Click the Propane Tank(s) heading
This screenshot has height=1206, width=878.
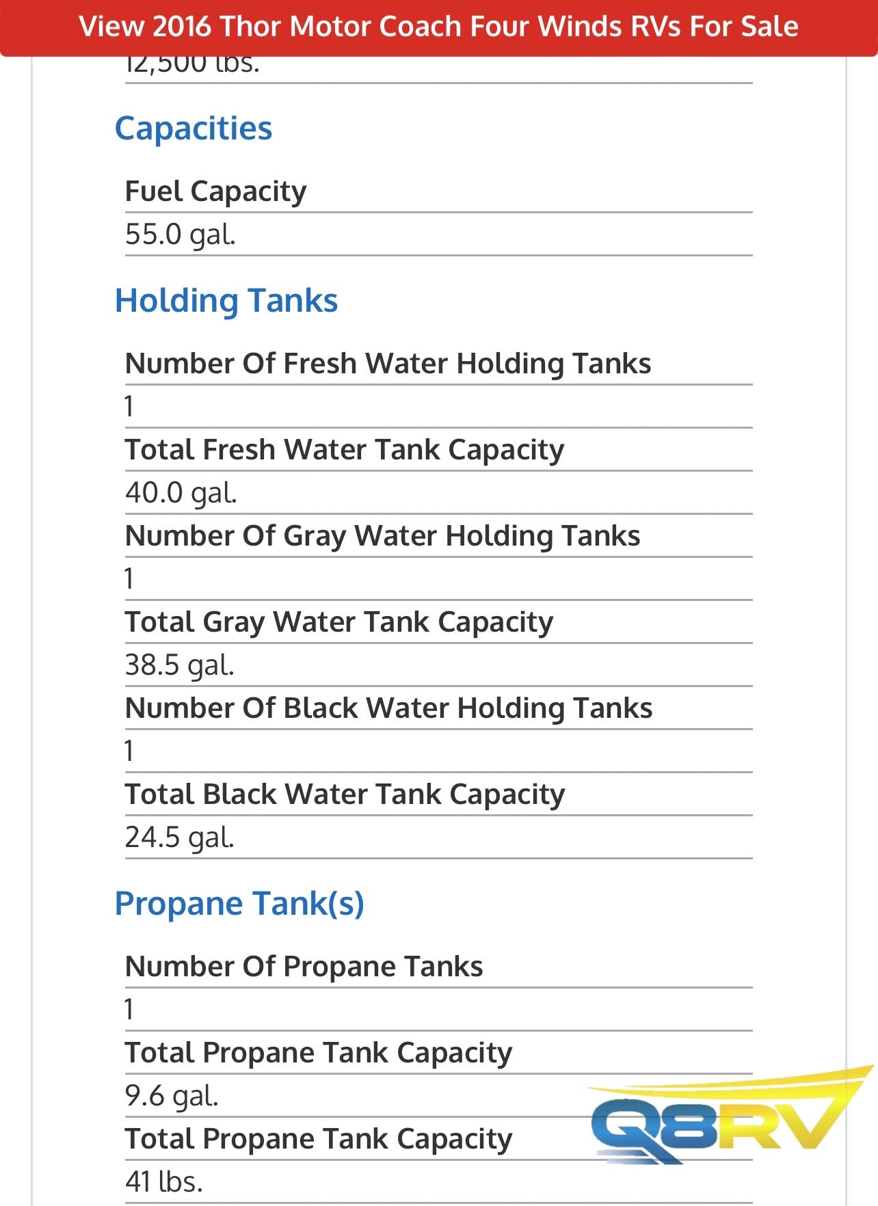coord(239,904)
